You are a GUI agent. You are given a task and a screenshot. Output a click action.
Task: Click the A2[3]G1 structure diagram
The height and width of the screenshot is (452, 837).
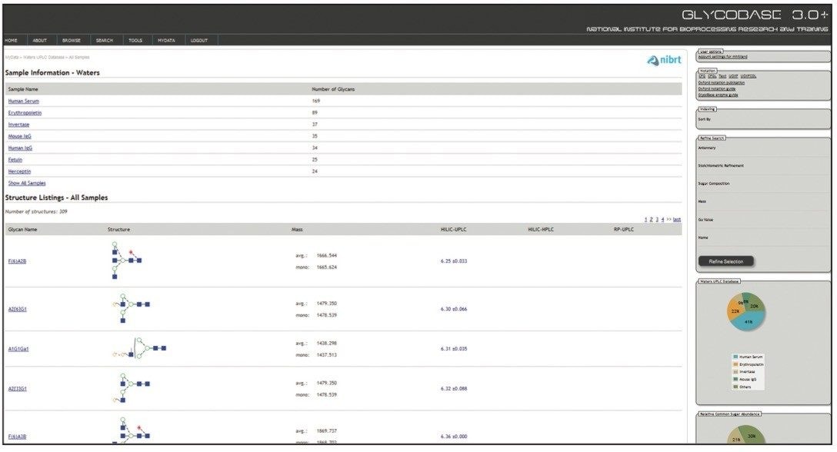pyautogui.click(x=132, y=388)
